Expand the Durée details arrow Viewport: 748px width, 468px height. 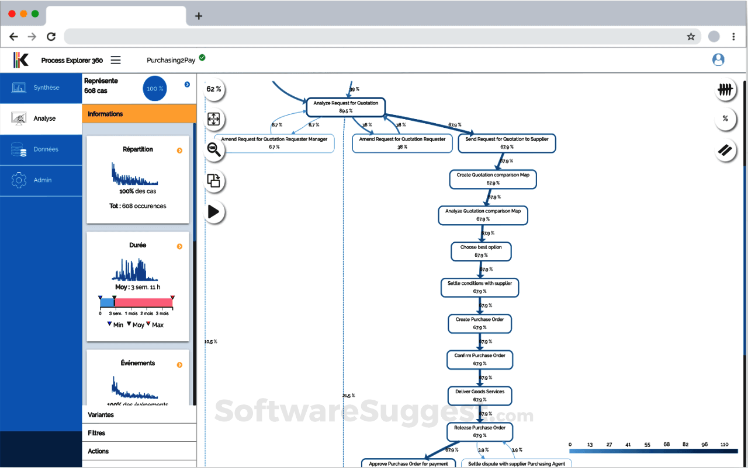[180, 246]
